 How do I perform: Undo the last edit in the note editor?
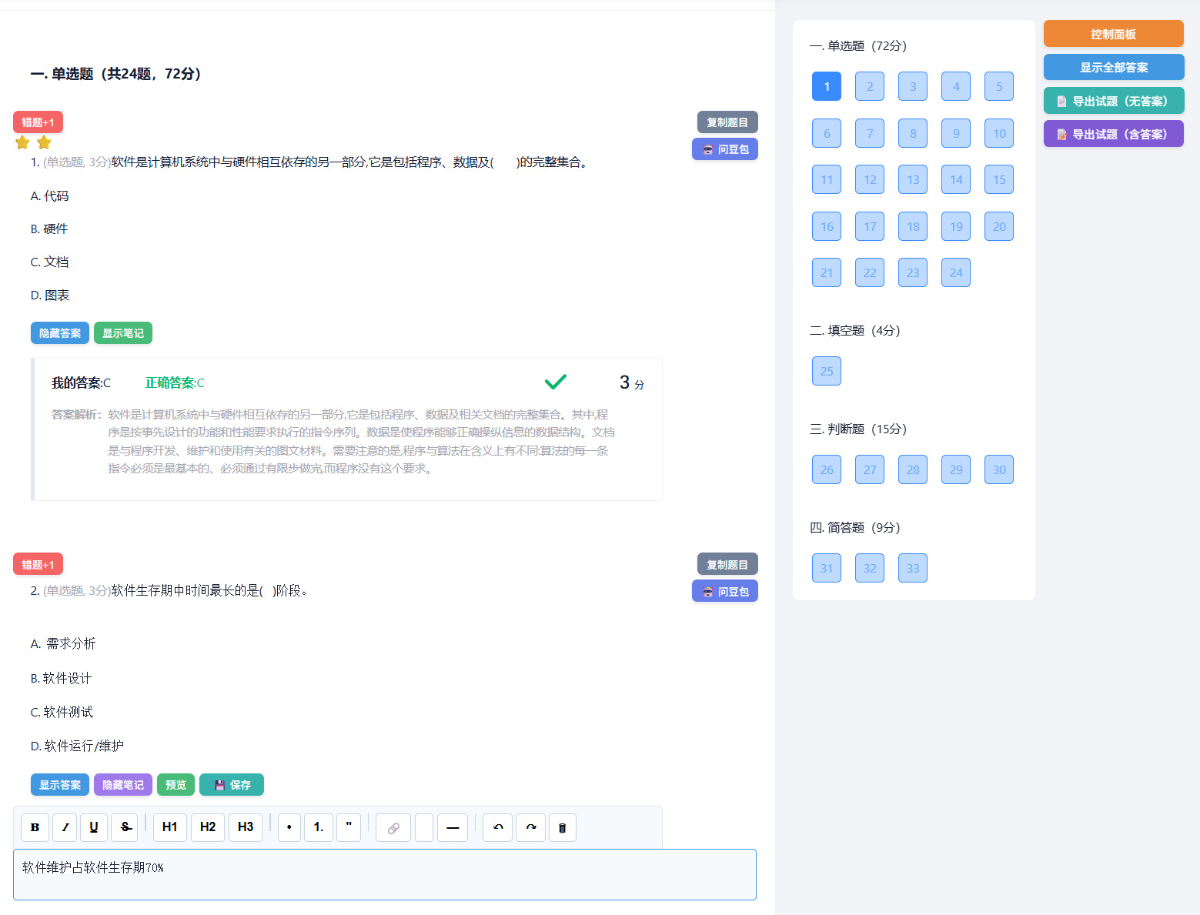[x=497, y=827]
